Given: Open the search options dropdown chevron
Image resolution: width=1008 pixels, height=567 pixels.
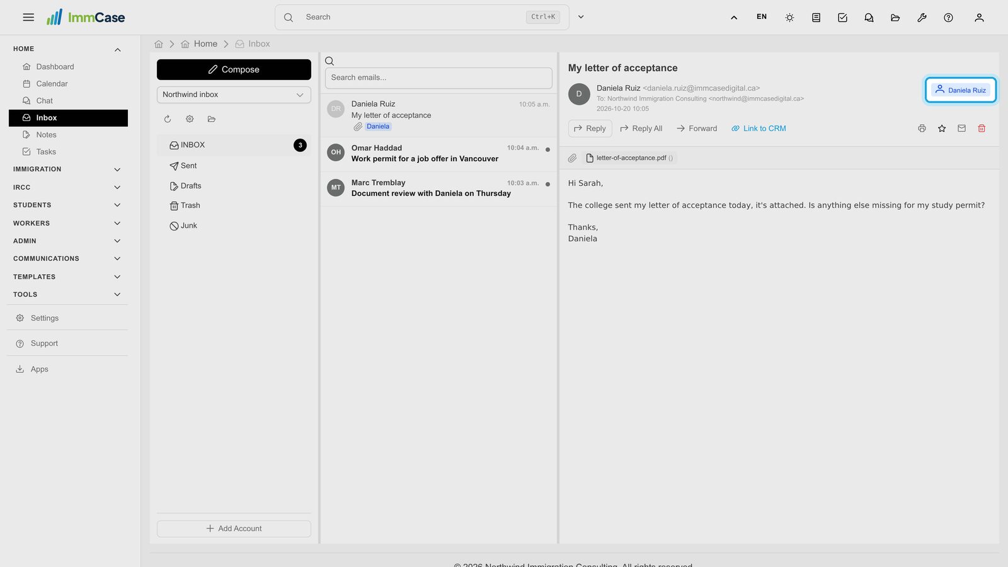Looking at the screenshot, I should (581, 17).
